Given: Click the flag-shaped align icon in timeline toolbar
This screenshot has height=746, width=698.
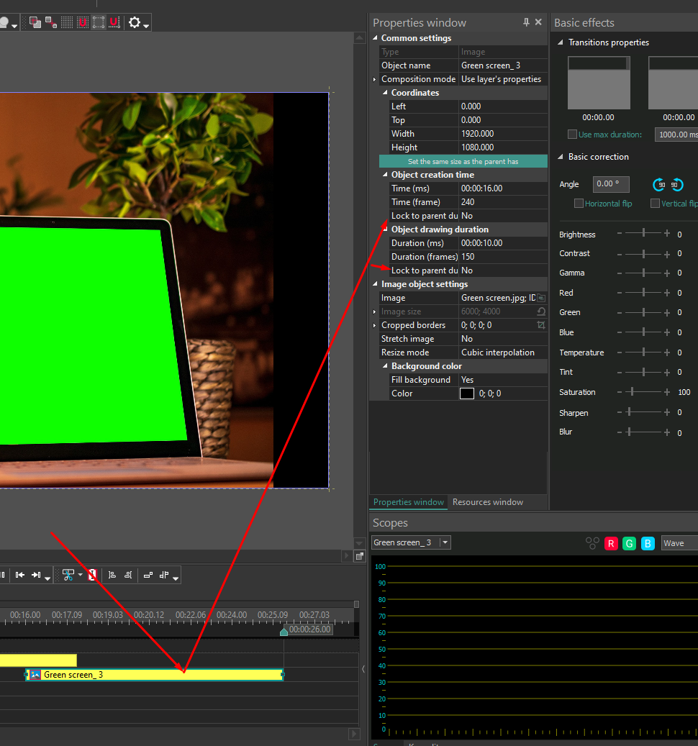Looking at the screenshot, I should tap(164, 576).
